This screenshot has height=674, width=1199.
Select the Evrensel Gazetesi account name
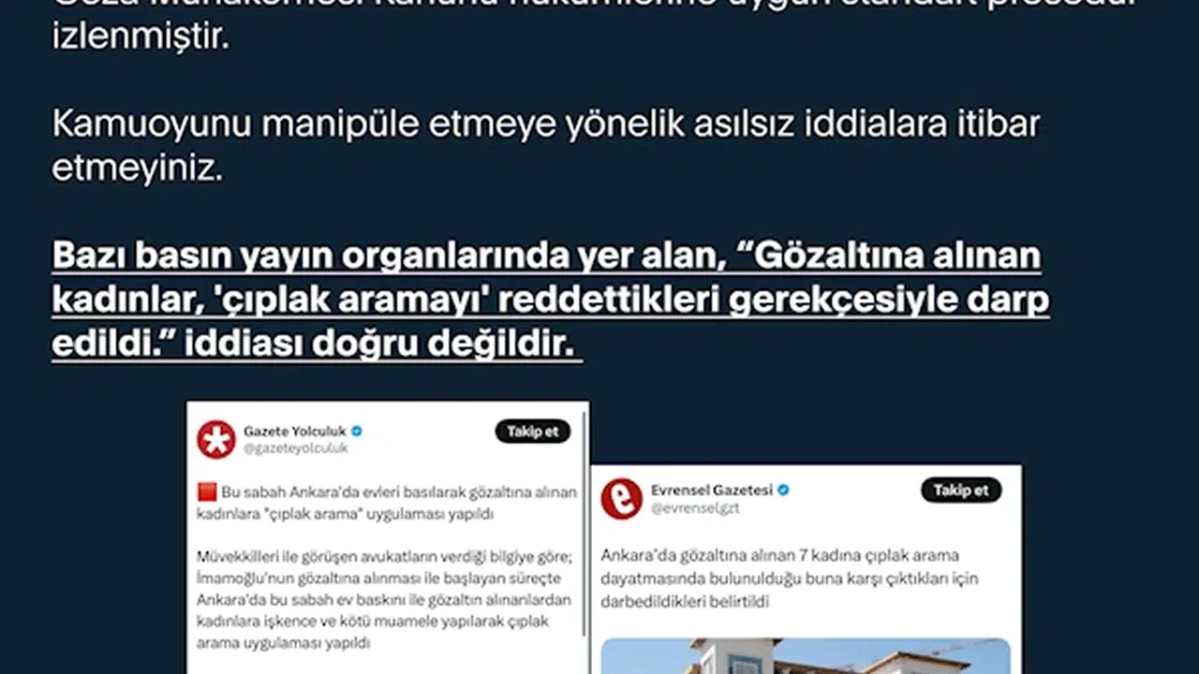(712, 490)
